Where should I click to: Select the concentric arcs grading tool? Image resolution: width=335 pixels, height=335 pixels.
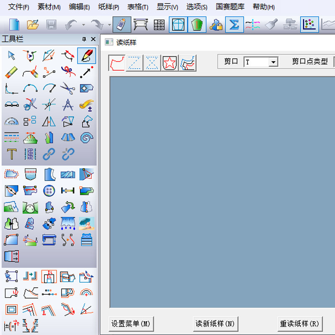(87, 292)
